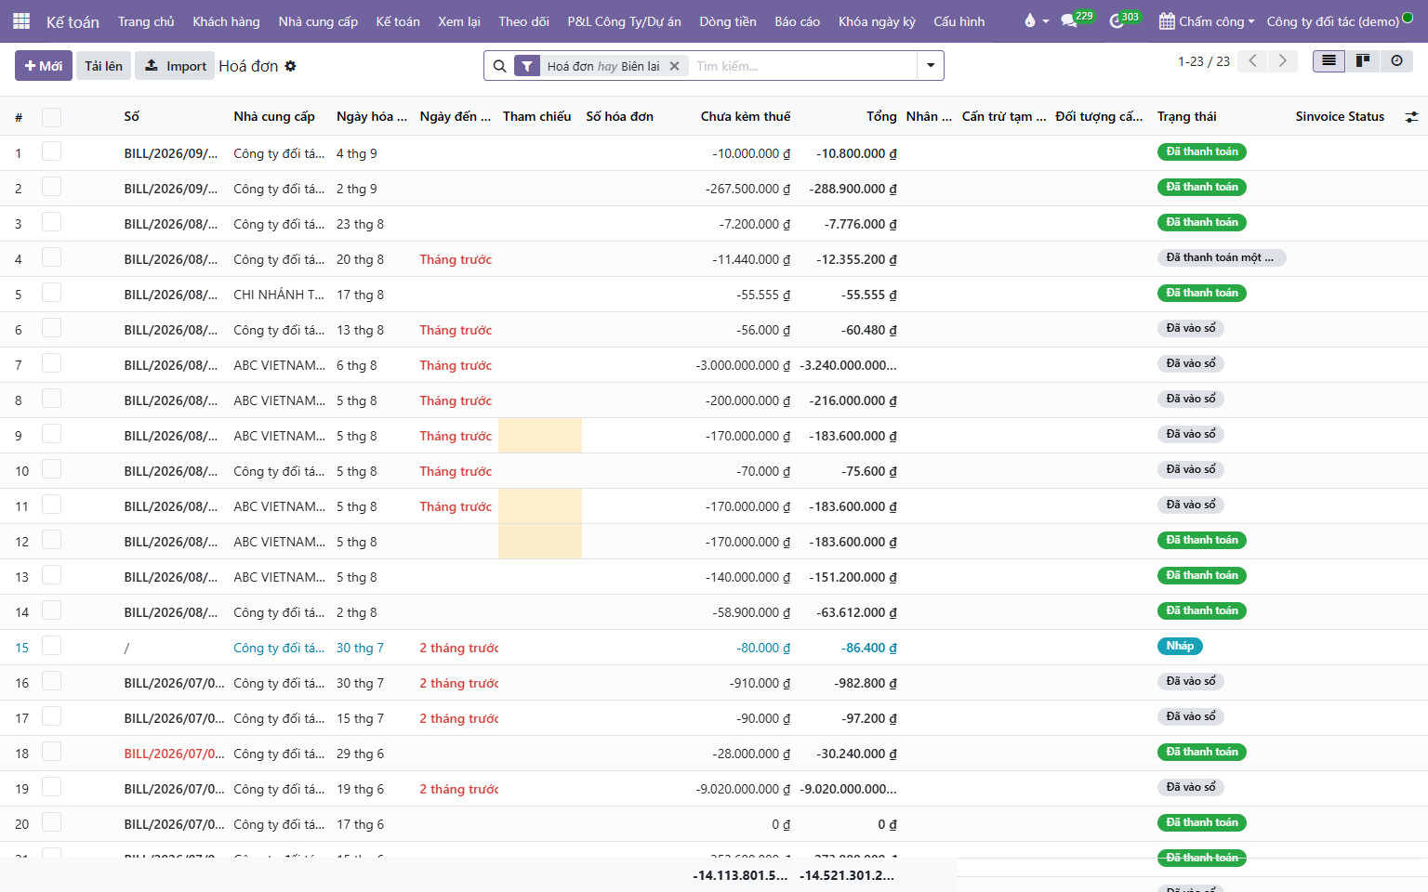
Task: Open the gear settings next to Hoá đơn
Action: 290,66
